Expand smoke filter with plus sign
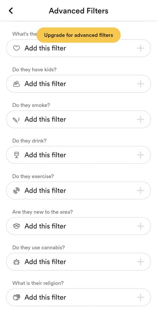 tap(140, 119)
